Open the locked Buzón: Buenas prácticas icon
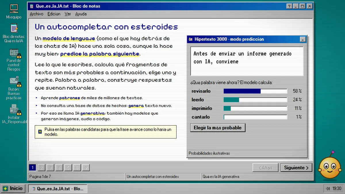This screenshot has height=194, width=345. (x=14, y=88)
